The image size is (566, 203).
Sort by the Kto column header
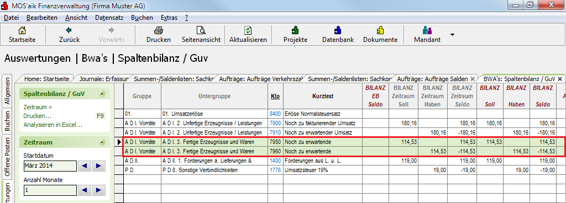pos(275,96)
